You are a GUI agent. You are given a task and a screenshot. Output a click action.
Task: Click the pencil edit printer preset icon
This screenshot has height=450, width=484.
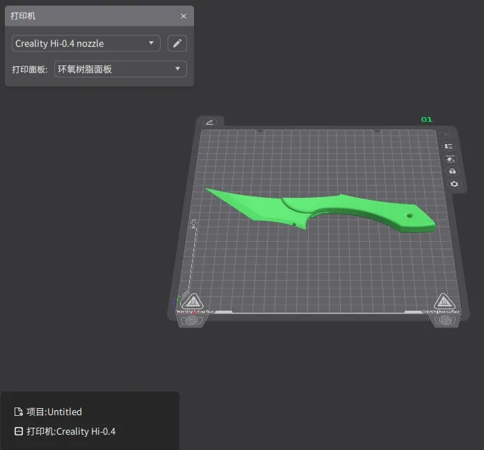pos(177,43)
